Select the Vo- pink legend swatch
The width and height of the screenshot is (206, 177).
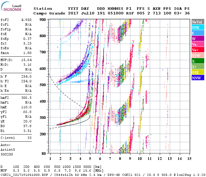[x=198, y=44]
